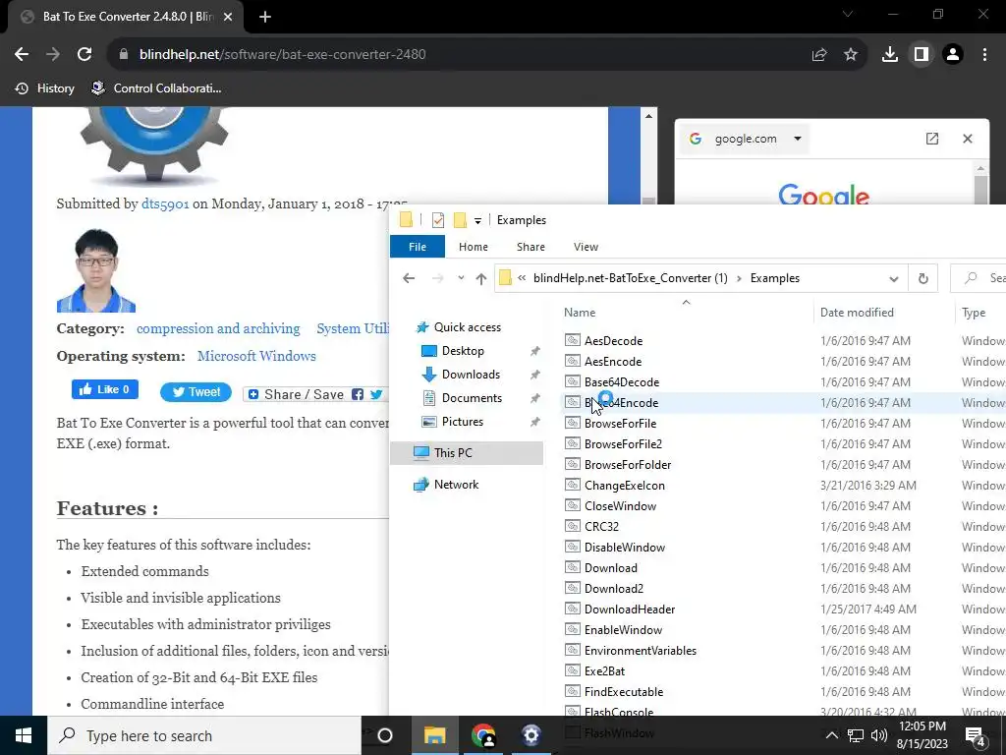Click the address bar URL
Image resolution: width=1006 pixels, height=755 pixels.
pyautogui.click(x=282, y=55)
